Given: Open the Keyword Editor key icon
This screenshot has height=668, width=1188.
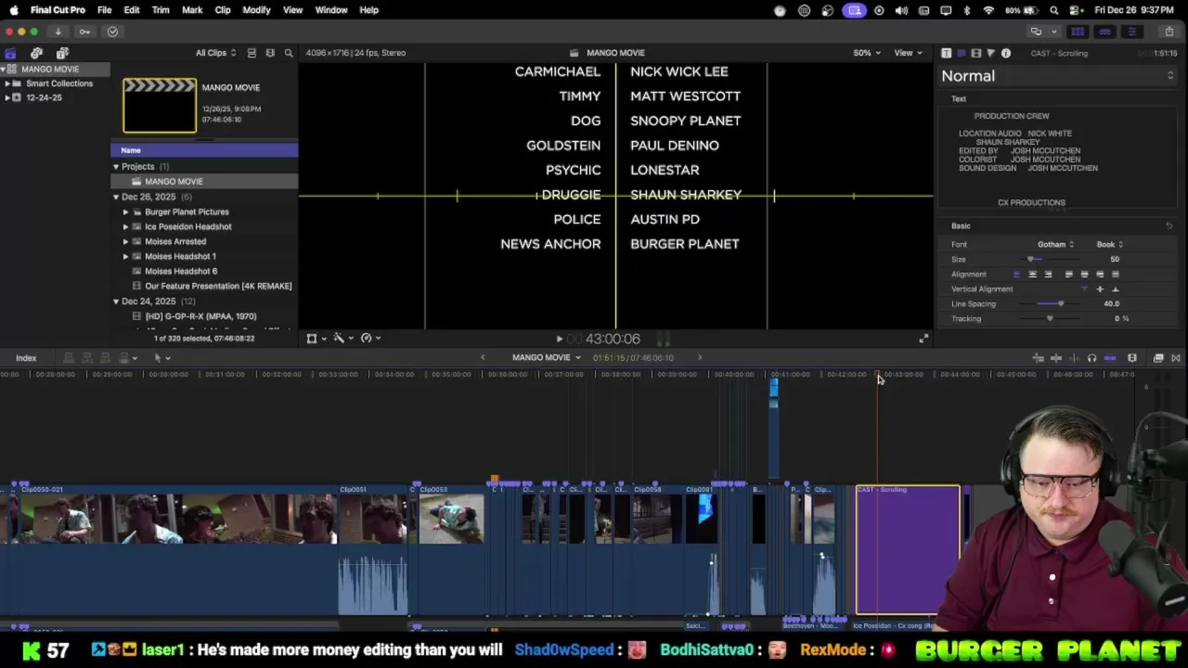Looking at the screenshot, I should pos(84,32).
